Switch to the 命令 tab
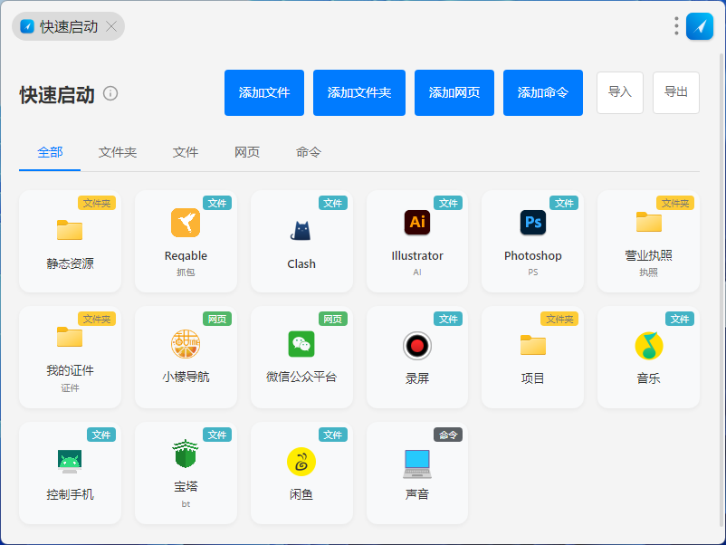726x545 pixels. pos(309,152)
